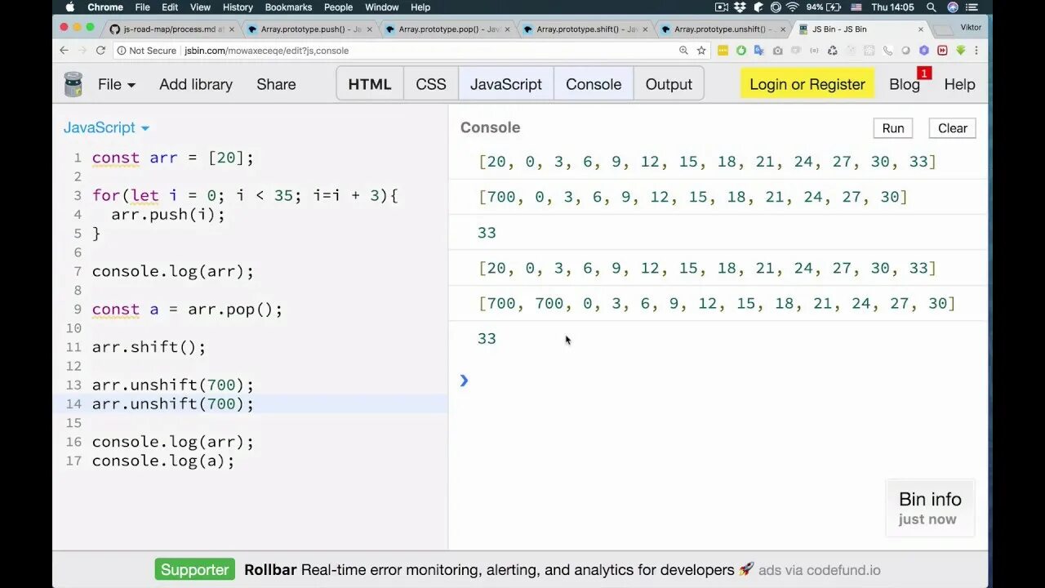Expand the JavaScript language dropdown
Viewport: 1045px width, 588px height.
coord(106,127)
